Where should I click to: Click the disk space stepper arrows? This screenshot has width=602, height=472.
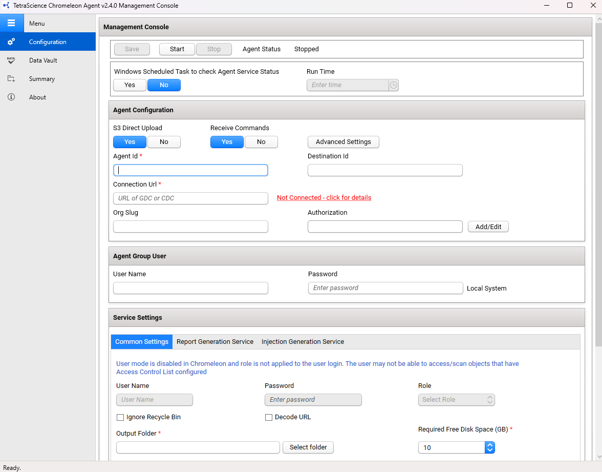pos(489,447)
